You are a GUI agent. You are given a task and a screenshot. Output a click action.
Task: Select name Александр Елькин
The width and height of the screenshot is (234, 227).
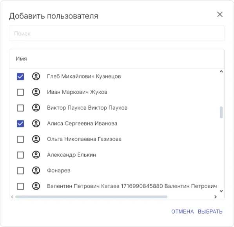click(71, 155)
